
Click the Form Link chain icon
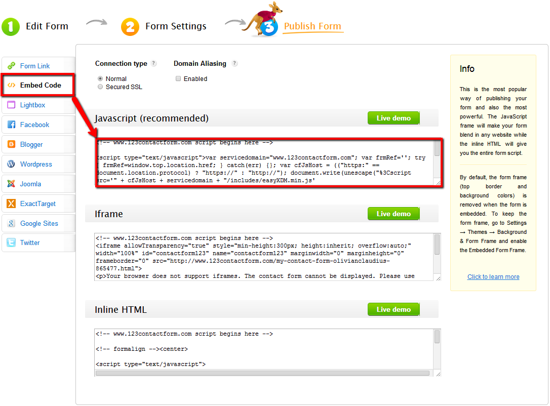[x=11, y=66]
